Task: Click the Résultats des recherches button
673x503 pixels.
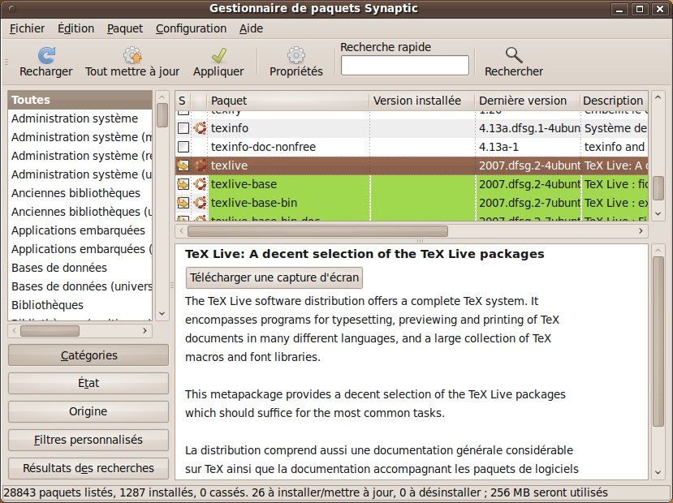Action: pos(88,468)
